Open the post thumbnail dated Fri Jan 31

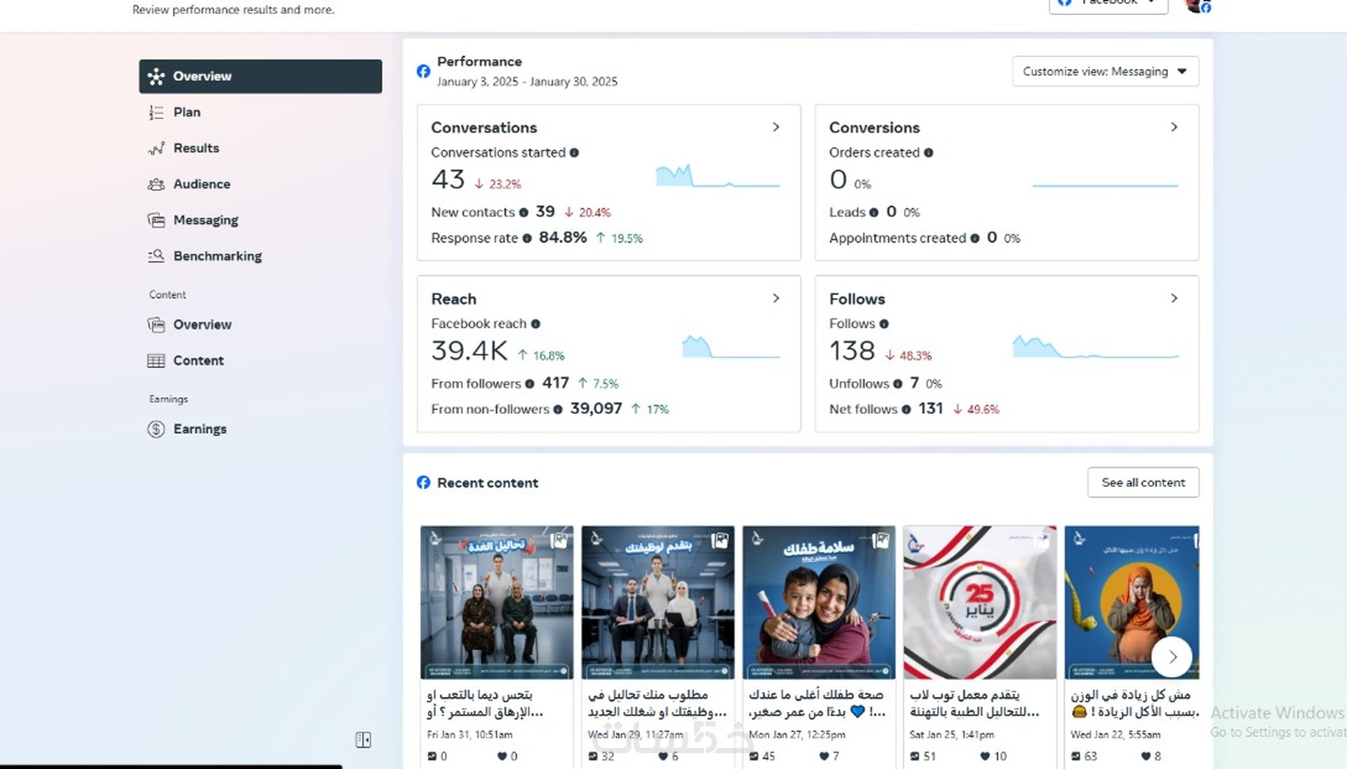pyautogui.click(x=497, y=603)
